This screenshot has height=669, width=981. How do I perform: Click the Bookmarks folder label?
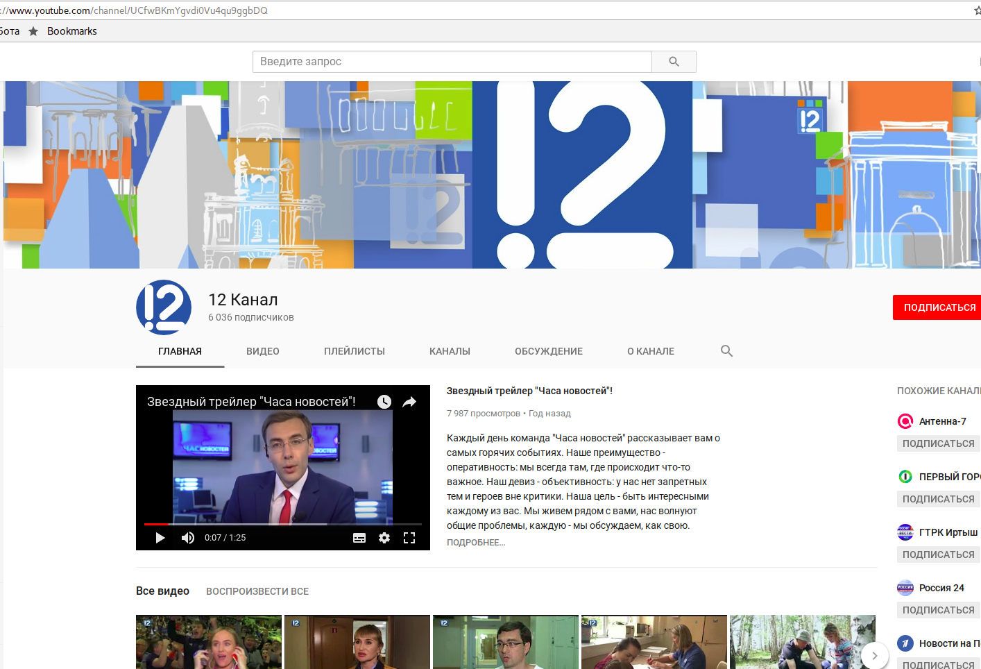72,31
